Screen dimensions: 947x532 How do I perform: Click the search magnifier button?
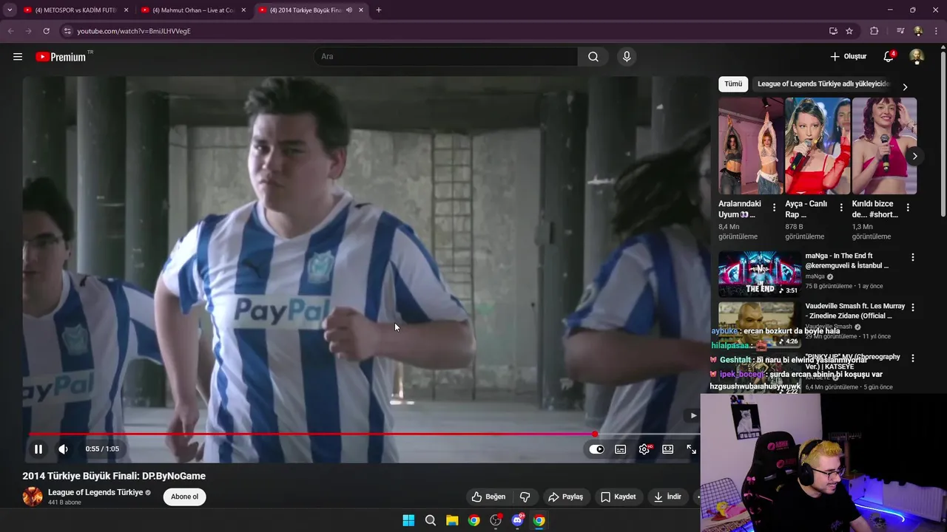pyautogui.click(x=593, y=57)
